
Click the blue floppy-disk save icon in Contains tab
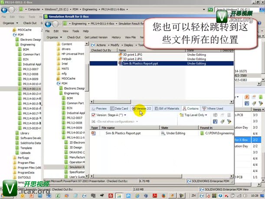[x=215, y=121]
